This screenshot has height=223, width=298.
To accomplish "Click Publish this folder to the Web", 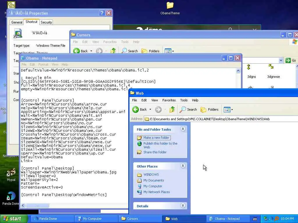I will click(x=160, y=145).
